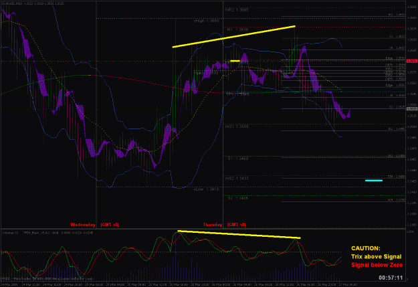Select the yellow trendline in the TRIX indicator window
This screenshot has height=287, width=418.
coord(239,234)
